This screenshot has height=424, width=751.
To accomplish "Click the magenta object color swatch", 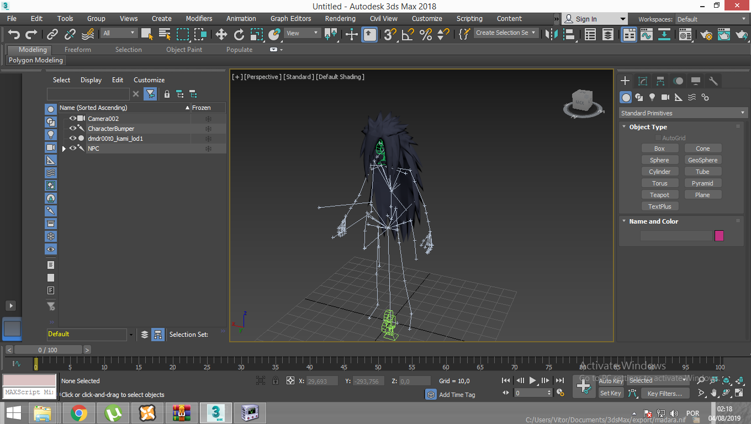I will [719, 236].
